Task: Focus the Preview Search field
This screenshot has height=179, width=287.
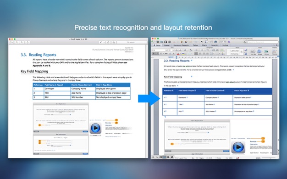Action: (x=132, y=42)
